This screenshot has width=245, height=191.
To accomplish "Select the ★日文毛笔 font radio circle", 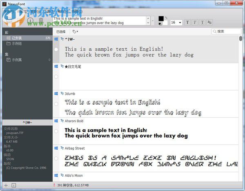I will pyautogui.click(x=56, y=77).
